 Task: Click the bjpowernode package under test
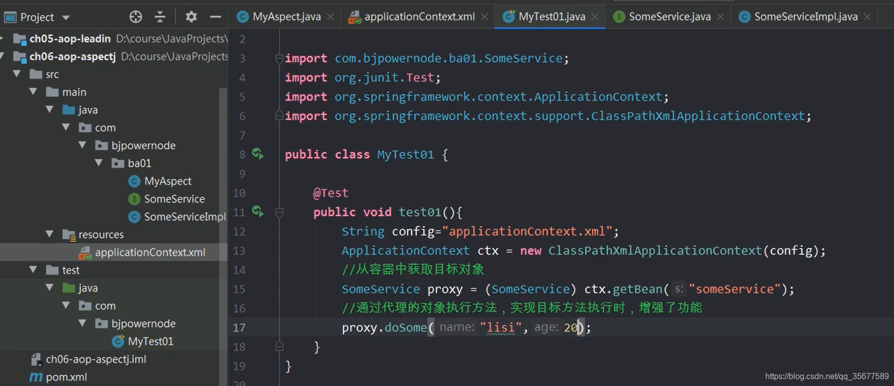[143, 323]
